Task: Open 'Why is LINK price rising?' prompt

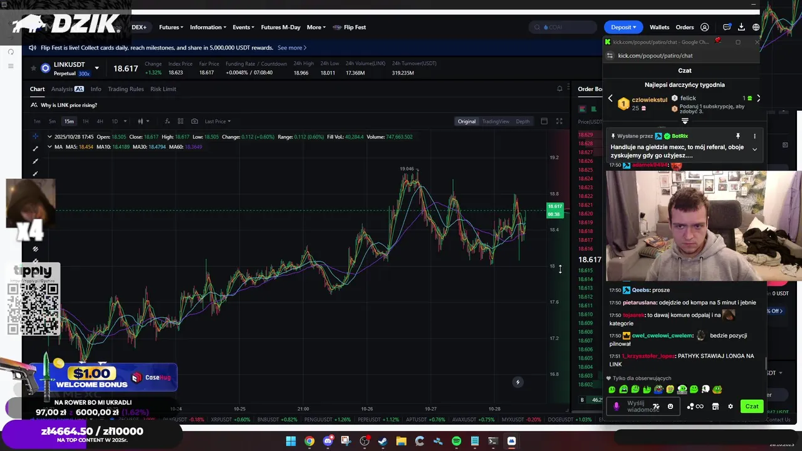Action: pos(69,105)
